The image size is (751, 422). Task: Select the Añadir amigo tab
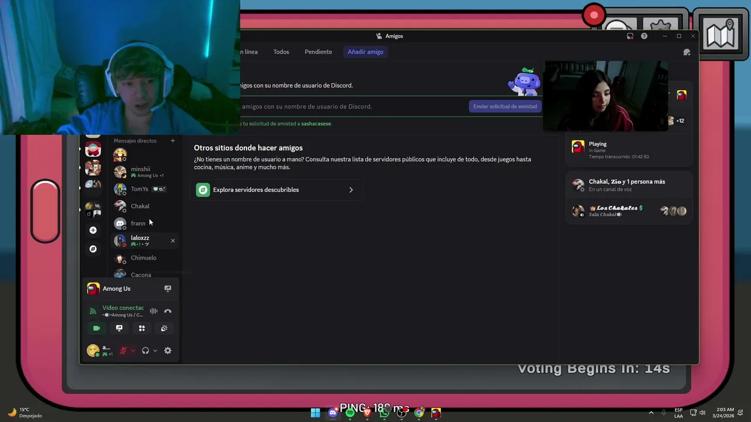pos(366,52)
